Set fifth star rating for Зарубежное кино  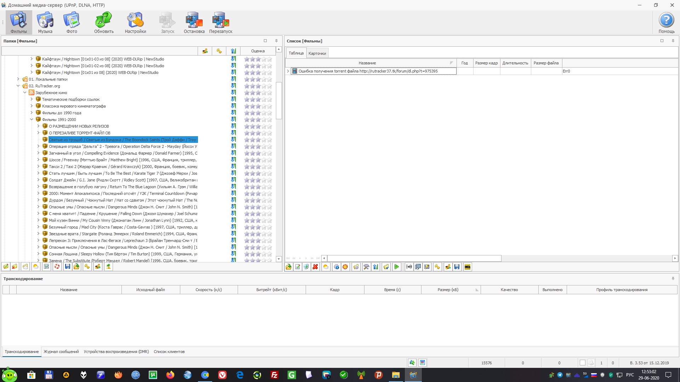click(x=270, y=93)
